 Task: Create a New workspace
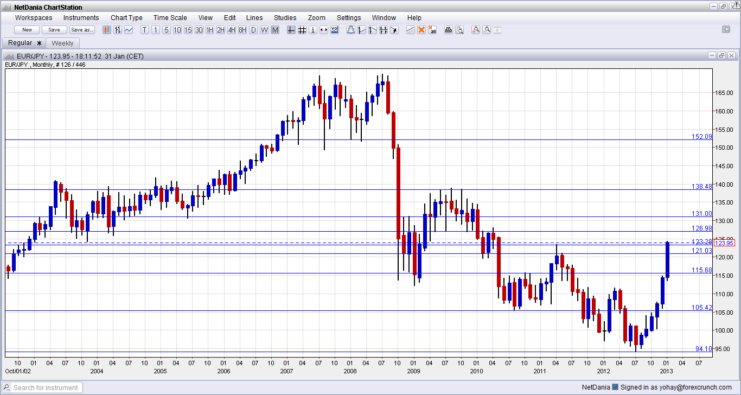(26, 29)
